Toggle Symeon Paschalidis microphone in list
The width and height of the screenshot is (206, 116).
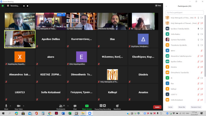click(x=198, y=40)
